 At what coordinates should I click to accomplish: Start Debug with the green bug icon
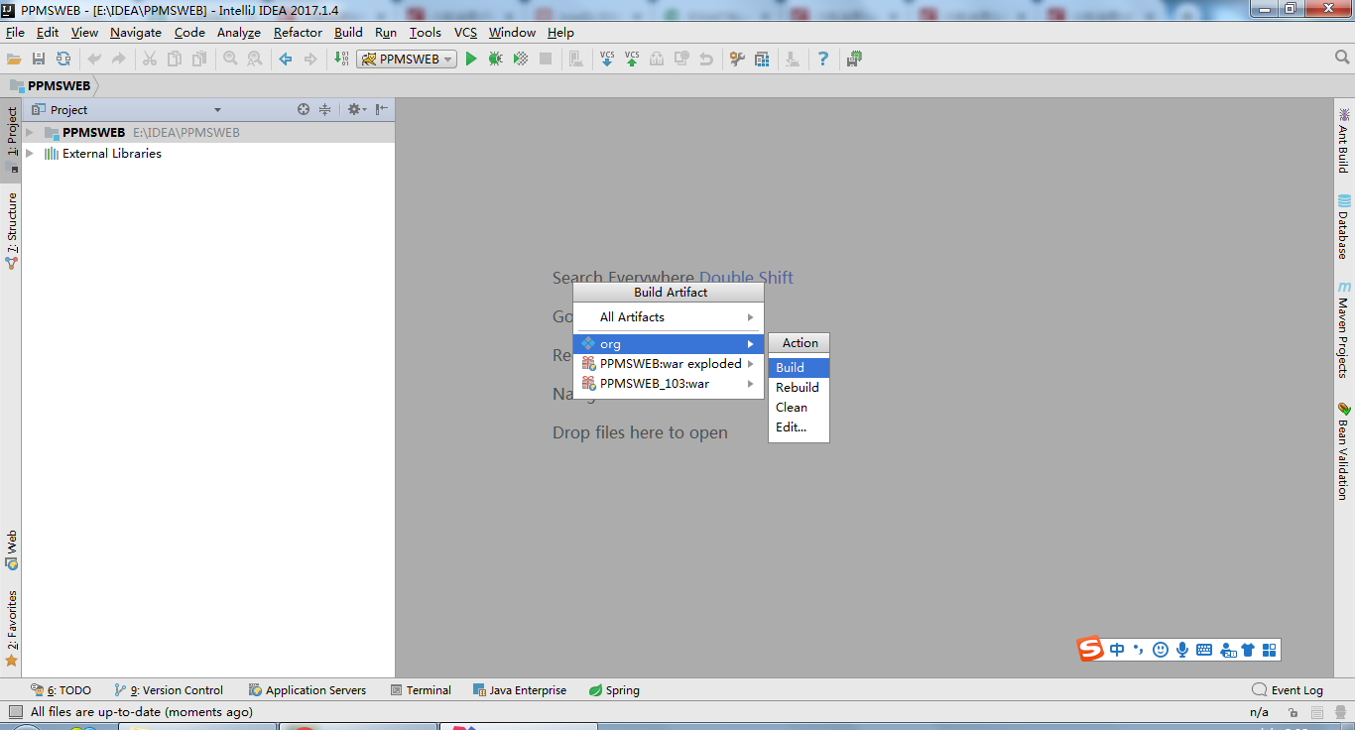pyautogui.click(x=495, y=60)
